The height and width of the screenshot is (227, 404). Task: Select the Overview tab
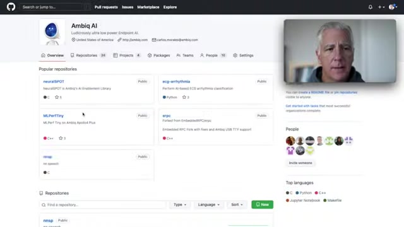tap(52, 55)
